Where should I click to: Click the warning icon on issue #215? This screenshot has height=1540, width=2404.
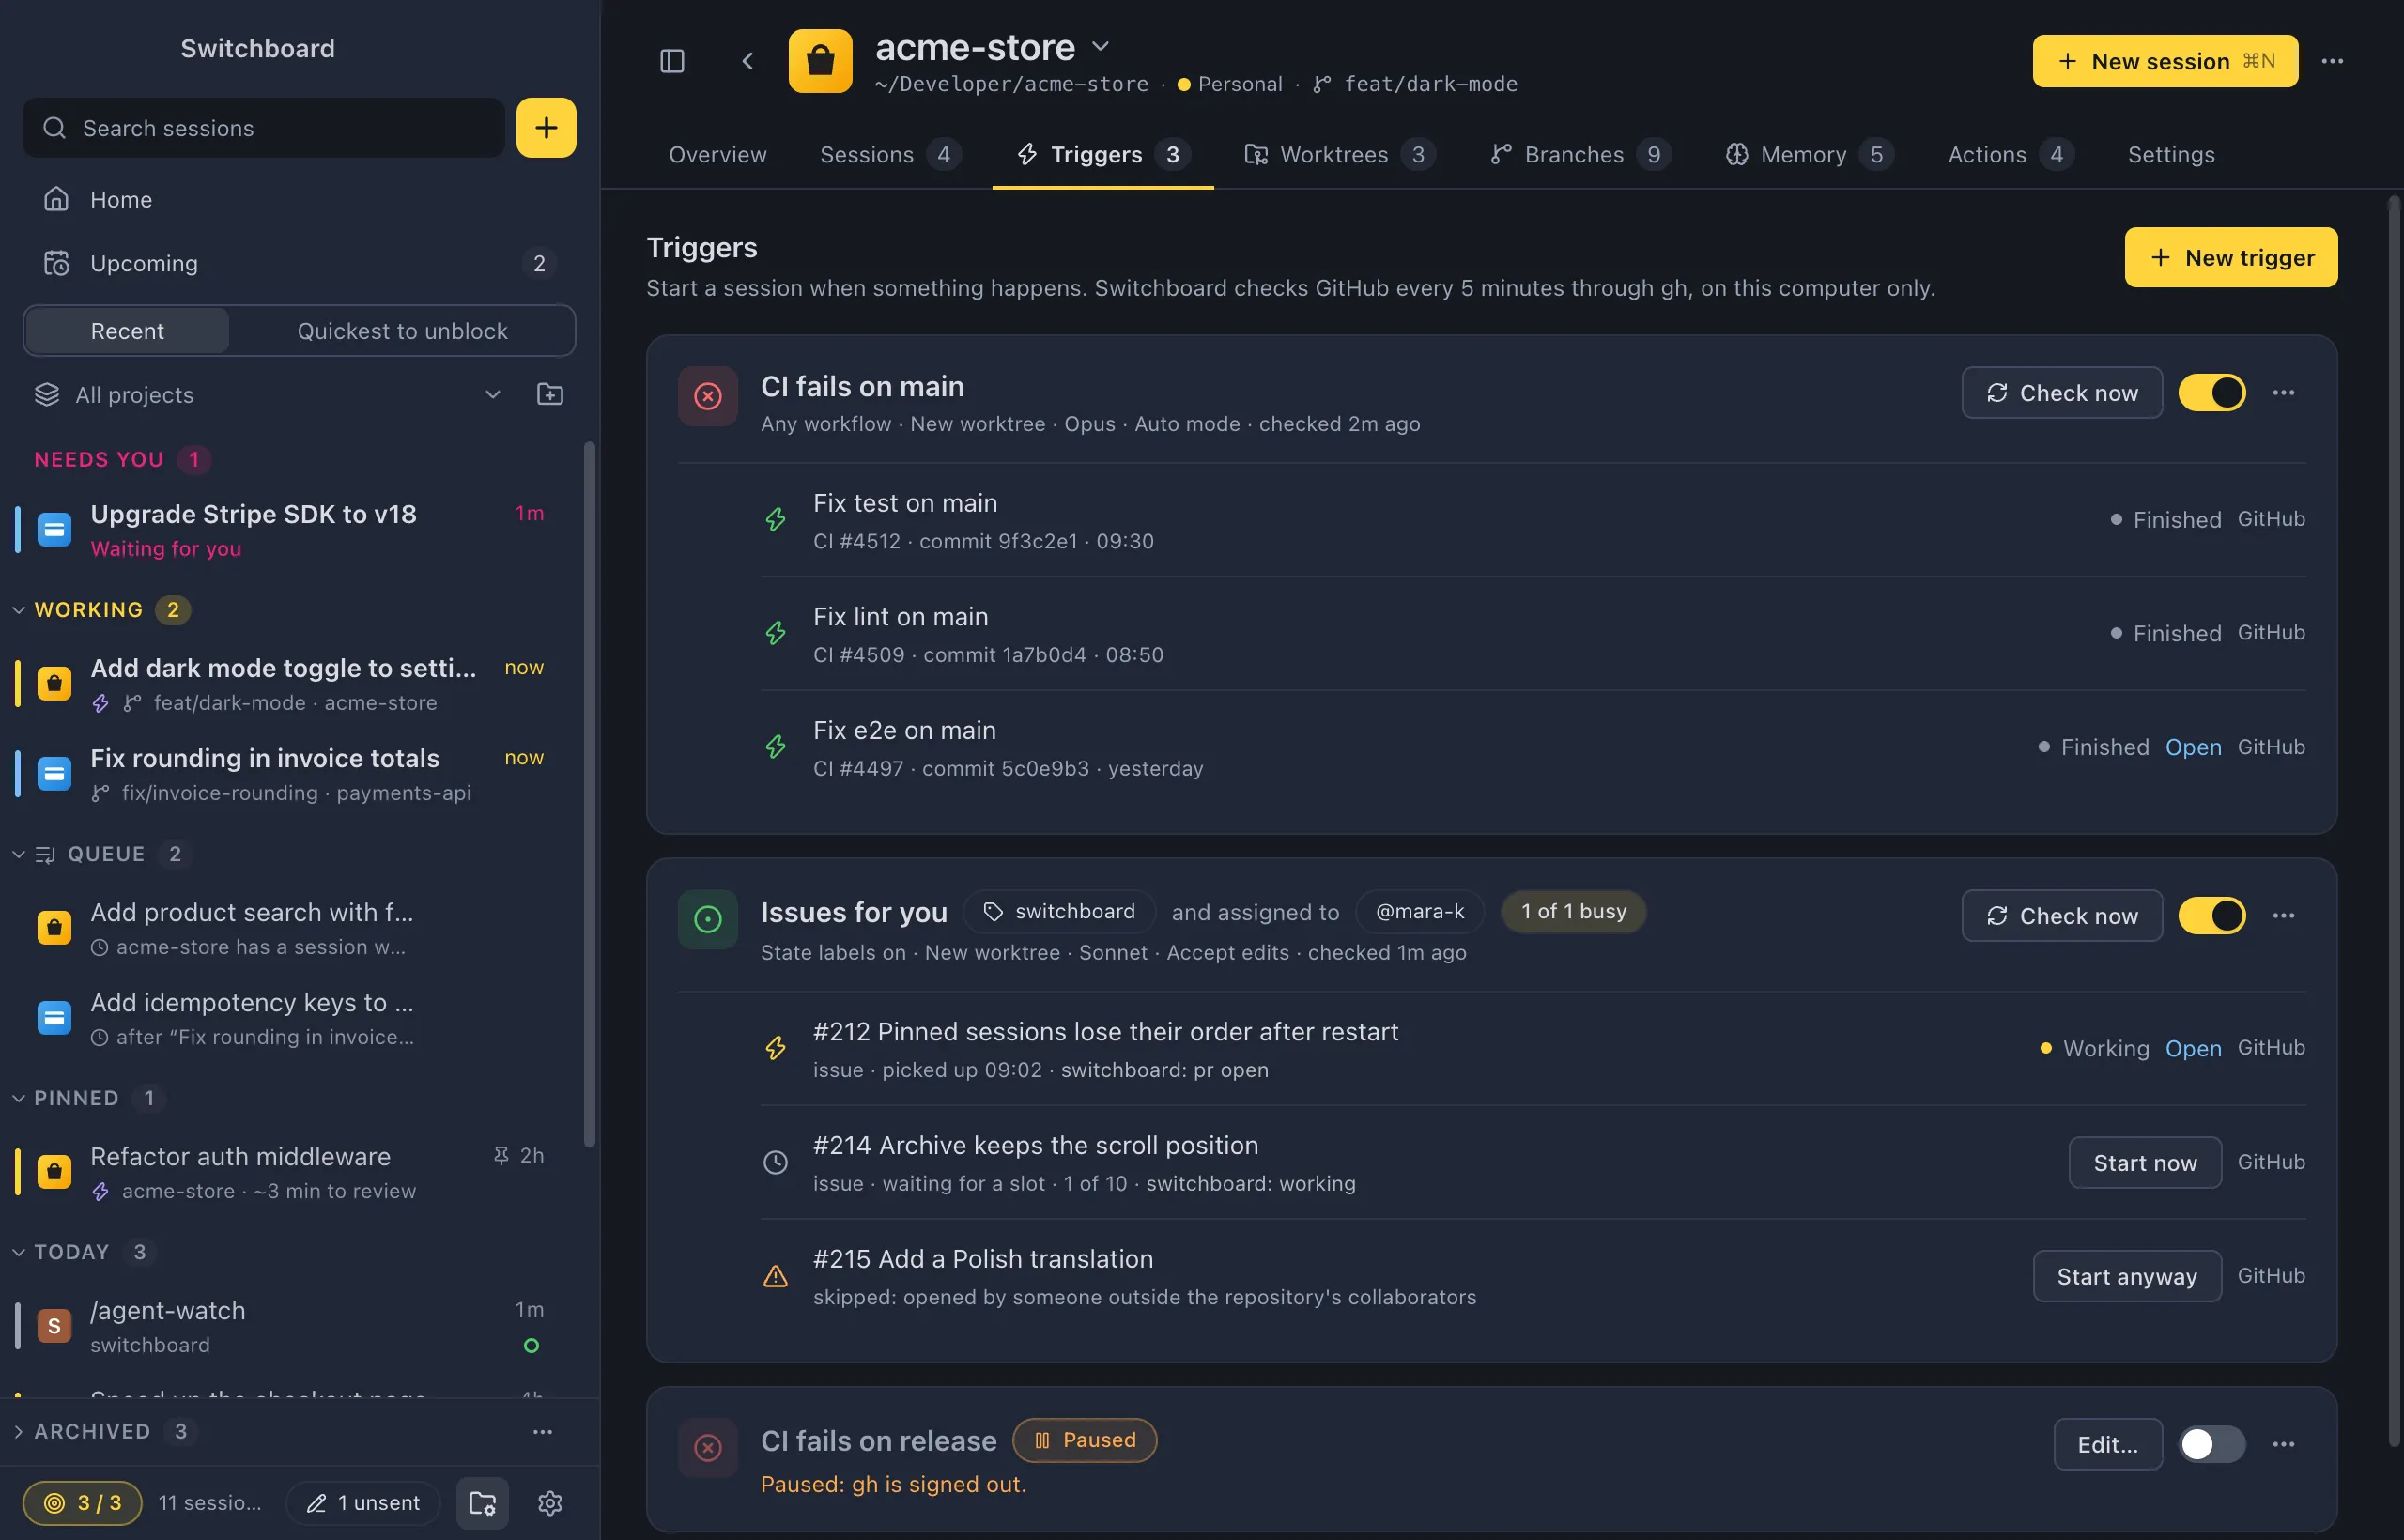tap(776, 1276)
